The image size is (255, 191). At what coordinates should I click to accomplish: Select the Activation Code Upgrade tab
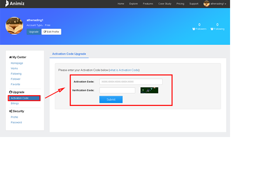coord(69,54)
